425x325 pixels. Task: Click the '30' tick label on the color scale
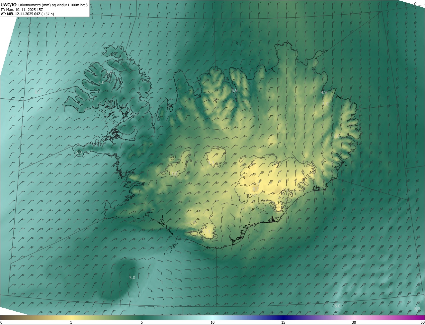(x=354, y=322)
